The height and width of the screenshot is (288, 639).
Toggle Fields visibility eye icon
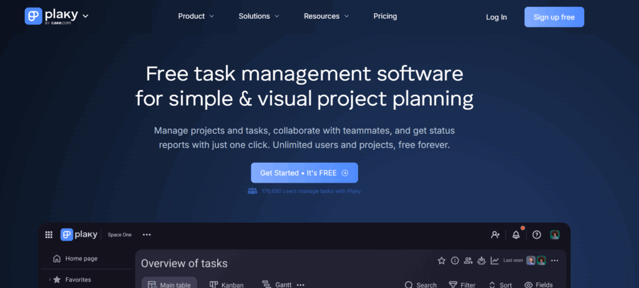(529, 285)
